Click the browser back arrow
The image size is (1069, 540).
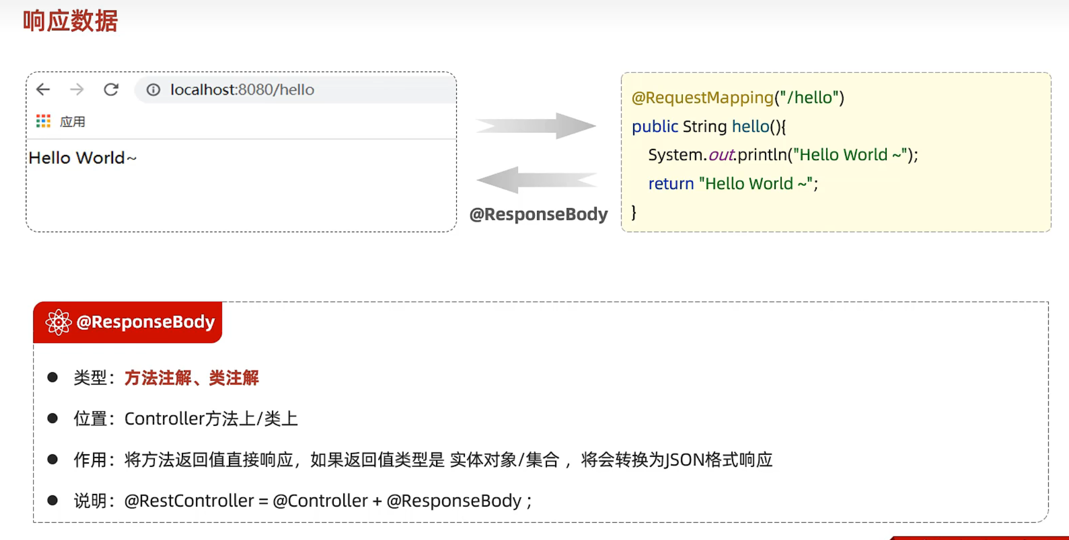click(x=43, y=90)
